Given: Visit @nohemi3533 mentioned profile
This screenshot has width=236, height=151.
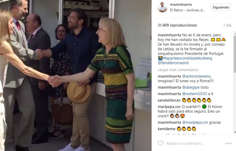Looking at the screenshot, I should 195,94.
